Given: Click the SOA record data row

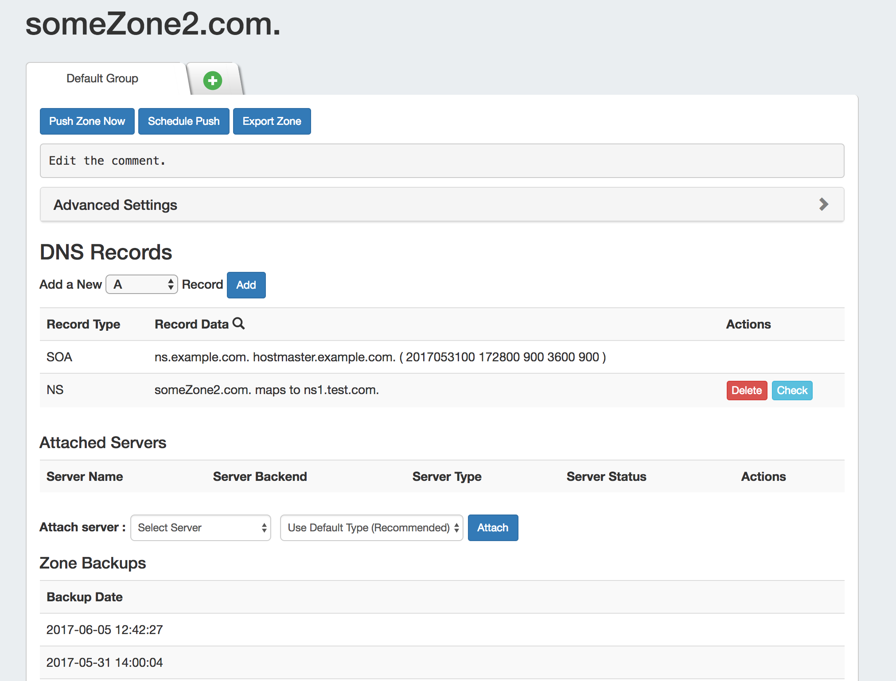Looking at the screenshot, I should click(x=380, y=357).
